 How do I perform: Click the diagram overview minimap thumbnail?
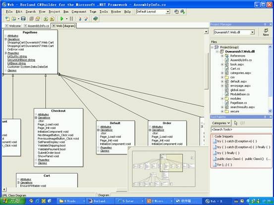164,169
